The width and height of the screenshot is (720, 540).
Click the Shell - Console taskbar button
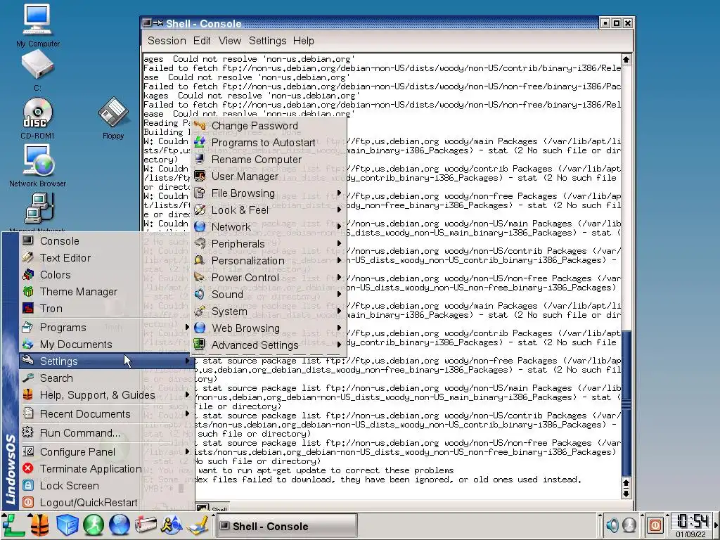287,526
